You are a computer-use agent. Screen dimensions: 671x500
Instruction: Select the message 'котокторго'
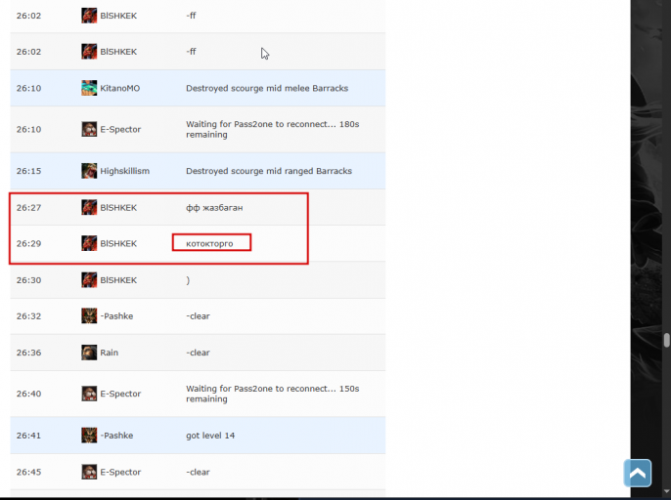(209, 243)
